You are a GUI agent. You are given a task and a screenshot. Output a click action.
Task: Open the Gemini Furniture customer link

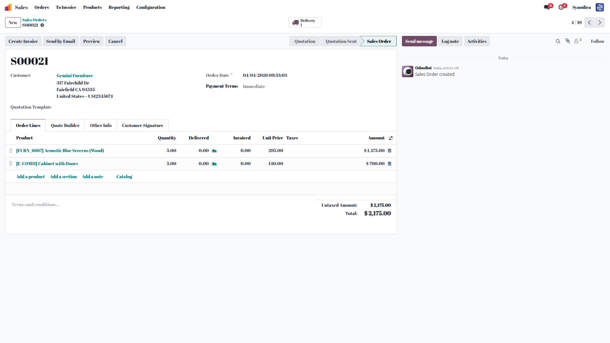click(x=75, y=76)
